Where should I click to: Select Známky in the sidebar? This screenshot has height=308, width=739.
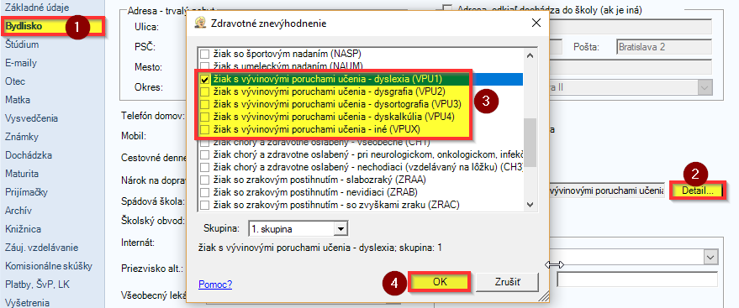(22, 137)
